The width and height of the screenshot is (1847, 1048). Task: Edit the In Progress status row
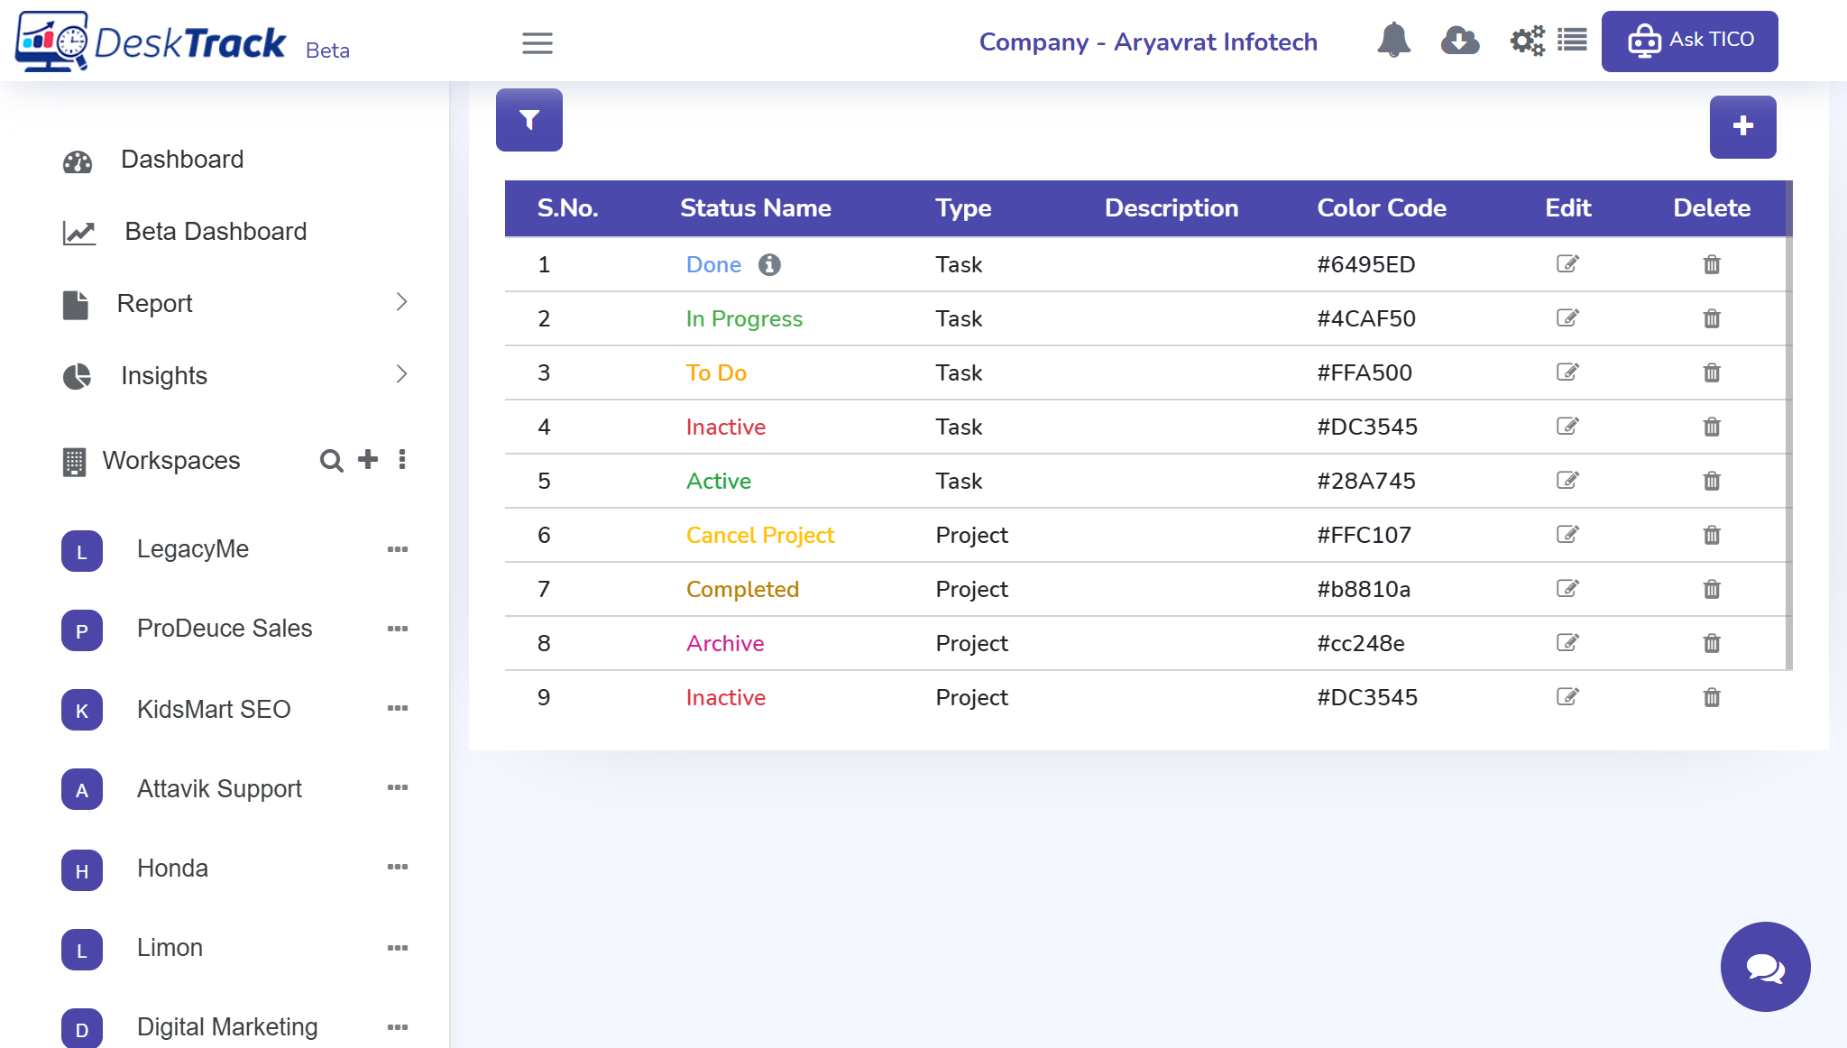(x=1567, y=318)
